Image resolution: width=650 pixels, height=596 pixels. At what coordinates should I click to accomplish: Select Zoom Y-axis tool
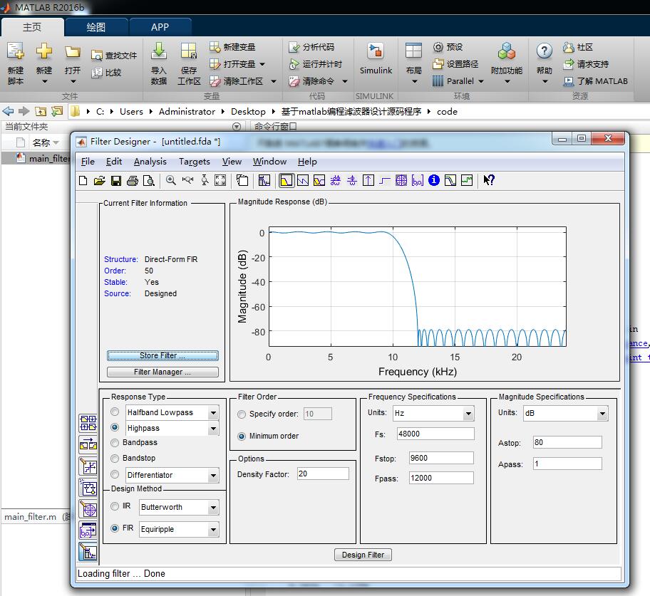tap(205, 180)
